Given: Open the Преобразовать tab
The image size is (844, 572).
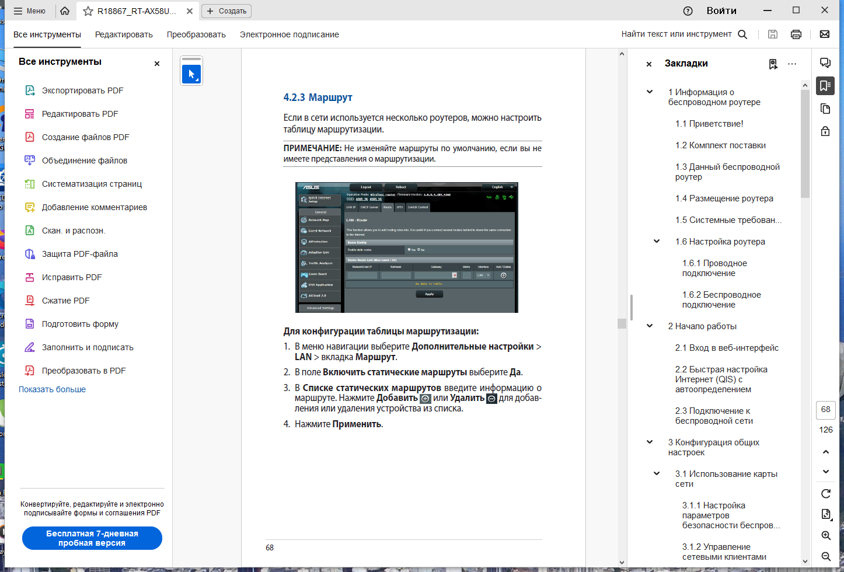Looking at the screenshot, I should 196,34.
